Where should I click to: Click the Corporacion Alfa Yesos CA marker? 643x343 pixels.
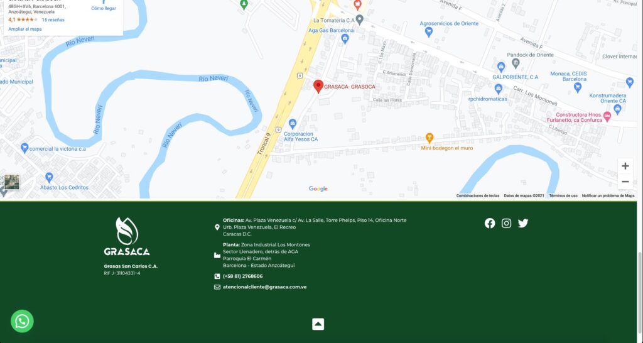[293, 124]
